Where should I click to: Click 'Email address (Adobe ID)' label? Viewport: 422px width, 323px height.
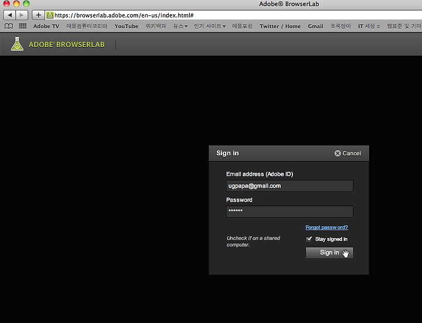pos(260,174)
